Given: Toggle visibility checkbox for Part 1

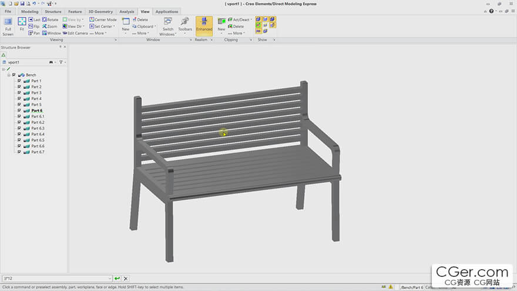Looking at the screenshot, I should pyautogui.click(x=19, y=81).
